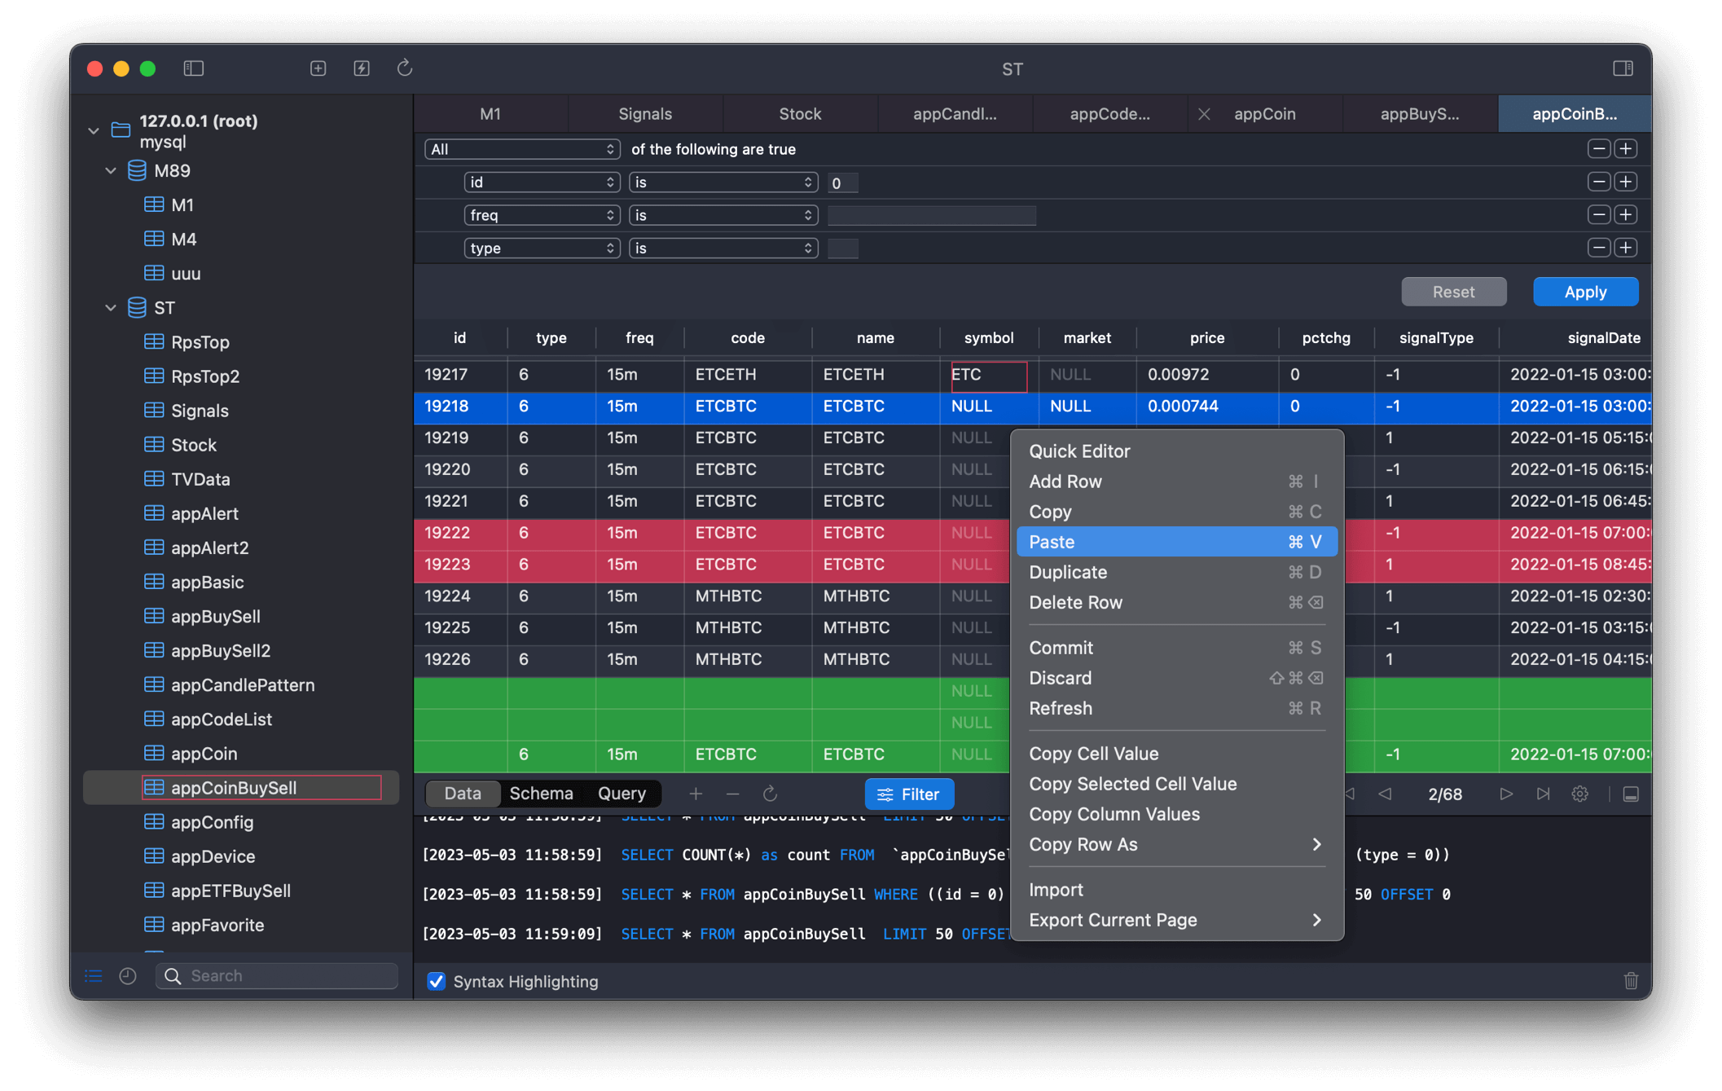Click the price column header
Viewport: 1722px width, 1091px height.
click(1206, 337)
